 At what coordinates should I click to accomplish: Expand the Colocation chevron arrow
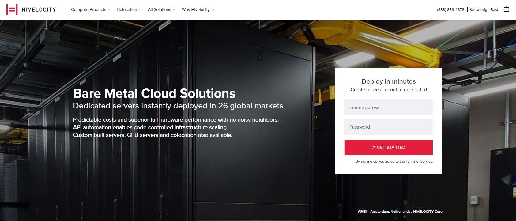tap(140, 10)
